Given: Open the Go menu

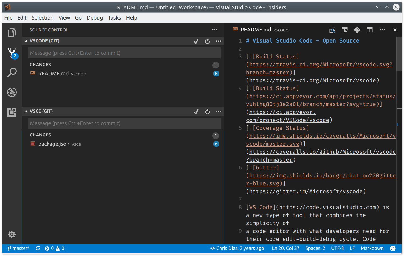Looking at the screenshot, I should click(78, 18).
